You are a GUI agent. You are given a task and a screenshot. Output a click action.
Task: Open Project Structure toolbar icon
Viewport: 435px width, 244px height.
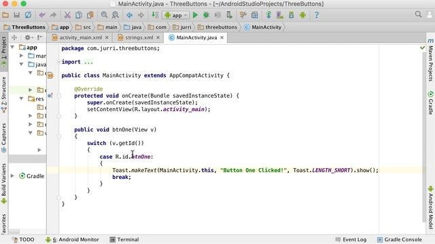tap(255, 15)
